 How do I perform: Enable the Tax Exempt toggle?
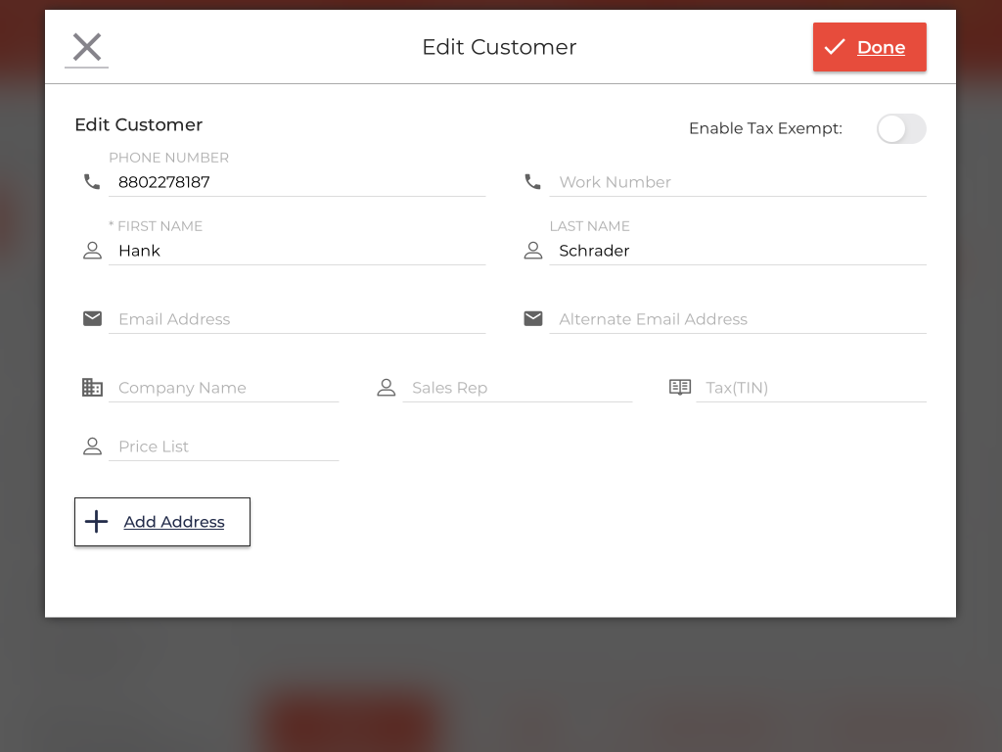pyautogui.click(x=900, y=129)
